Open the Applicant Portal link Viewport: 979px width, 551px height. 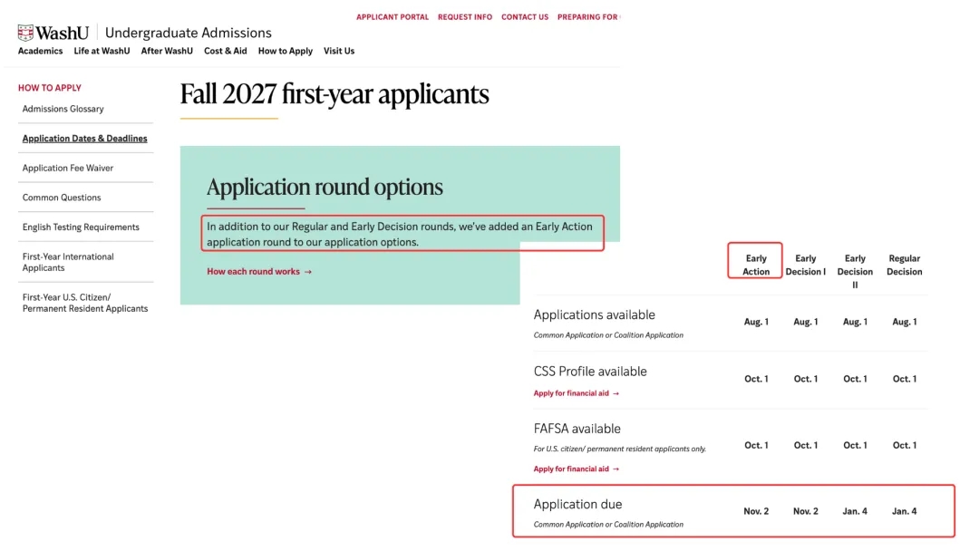(393, 17)
